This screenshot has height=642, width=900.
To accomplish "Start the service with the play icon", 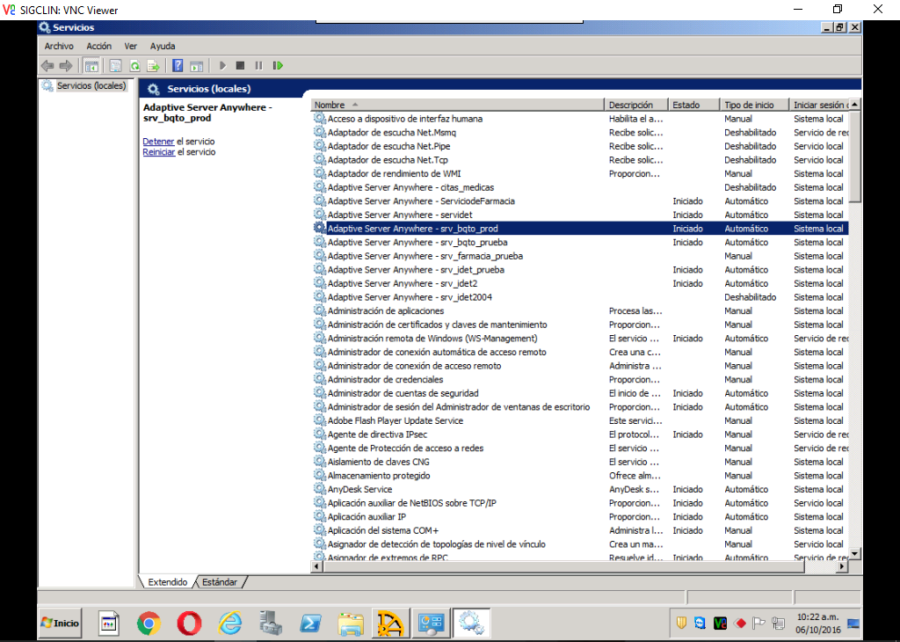I will point(222,66).
